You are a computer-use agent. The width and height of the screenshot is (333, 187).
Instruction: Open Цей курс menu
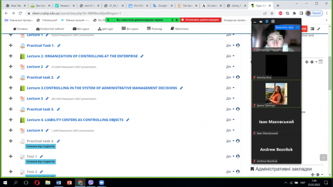[106, 29]
